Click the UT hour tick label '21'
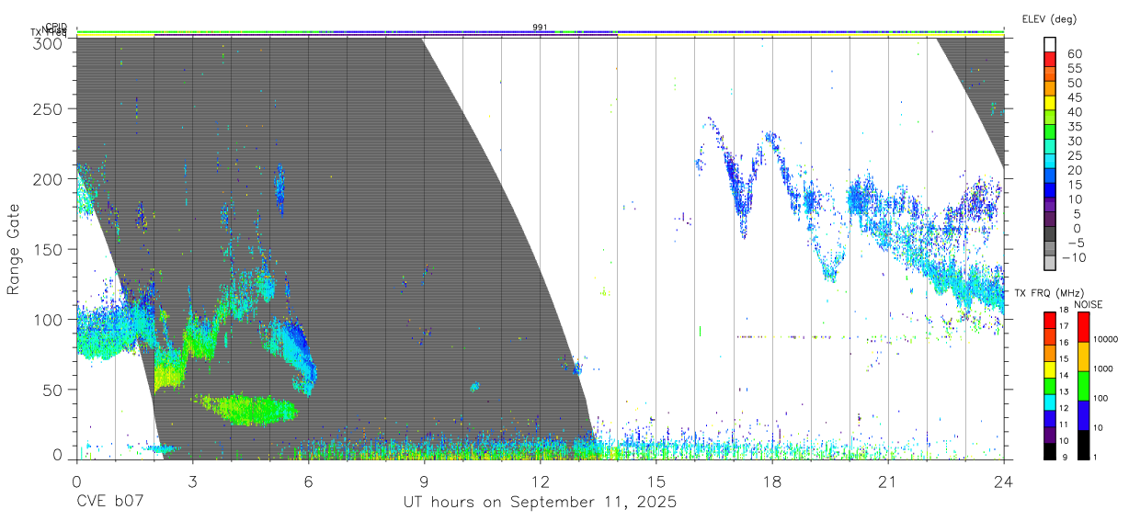 coord(887,481)
